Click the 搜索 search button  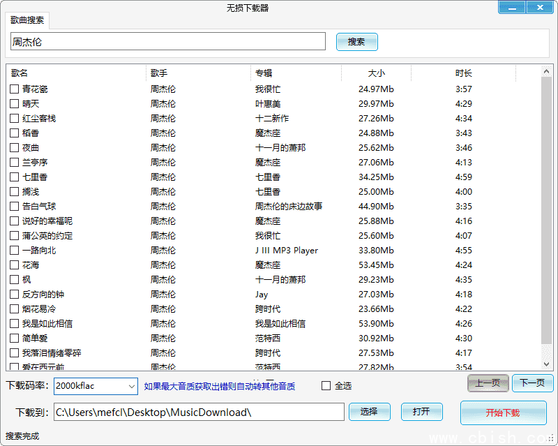coord(356,42)
